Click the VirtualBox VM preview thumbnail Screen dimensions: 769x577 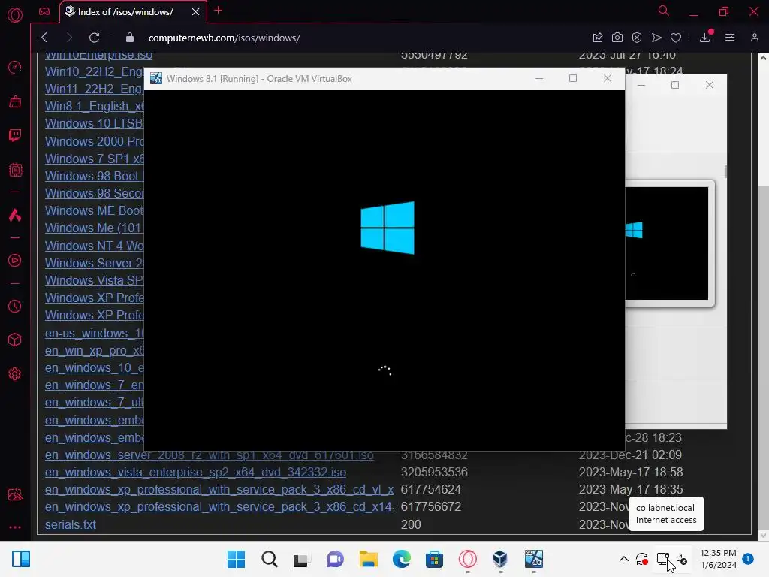coord(667,243)
